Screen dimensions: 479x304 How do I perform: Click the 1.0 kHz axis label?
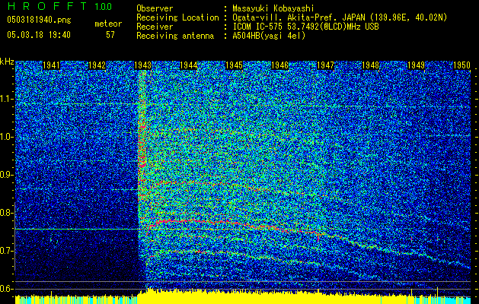[x=7, y=137]
